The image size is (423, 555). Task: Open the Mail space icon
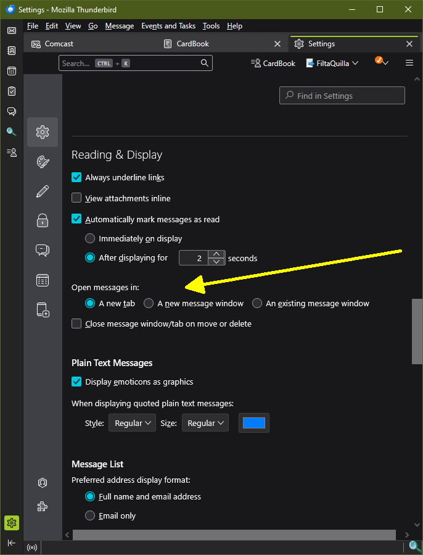12,31
